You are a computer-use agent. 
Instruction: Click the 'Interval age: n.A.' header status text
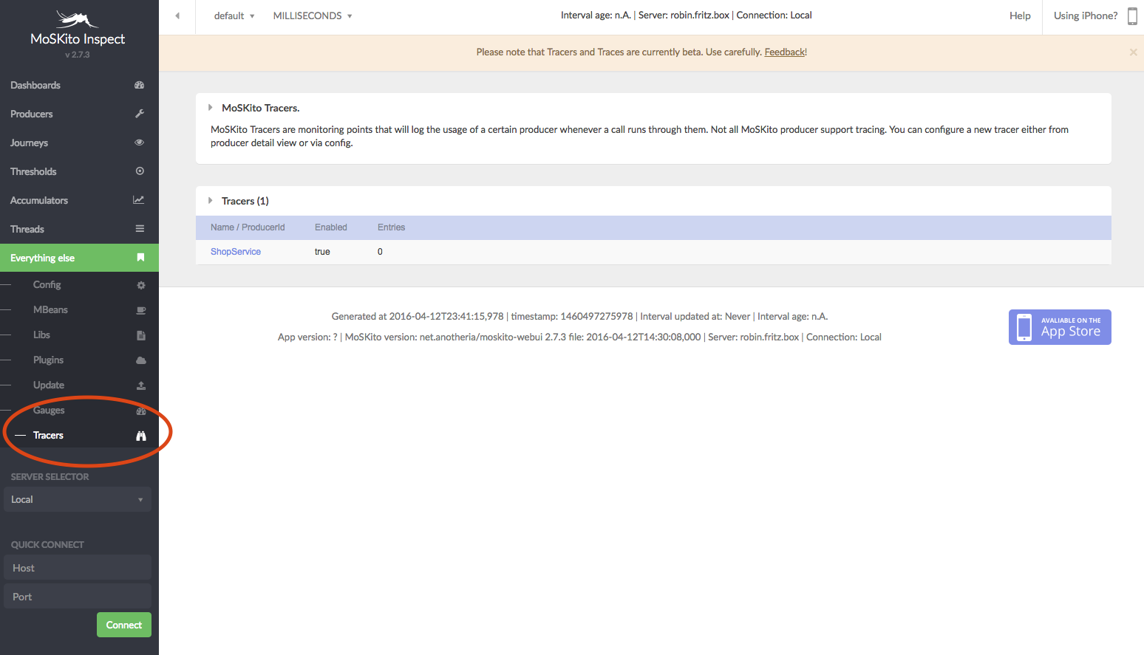[x=596, y=15]
